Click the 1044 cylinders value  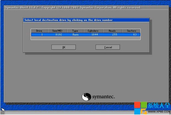click(x=95, y=35)
